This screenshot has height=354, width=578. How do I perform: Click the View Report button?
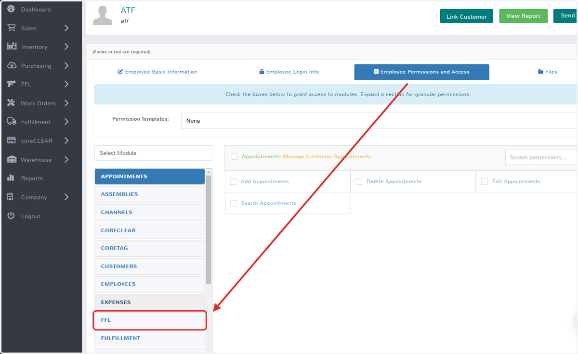pos(523,16)
